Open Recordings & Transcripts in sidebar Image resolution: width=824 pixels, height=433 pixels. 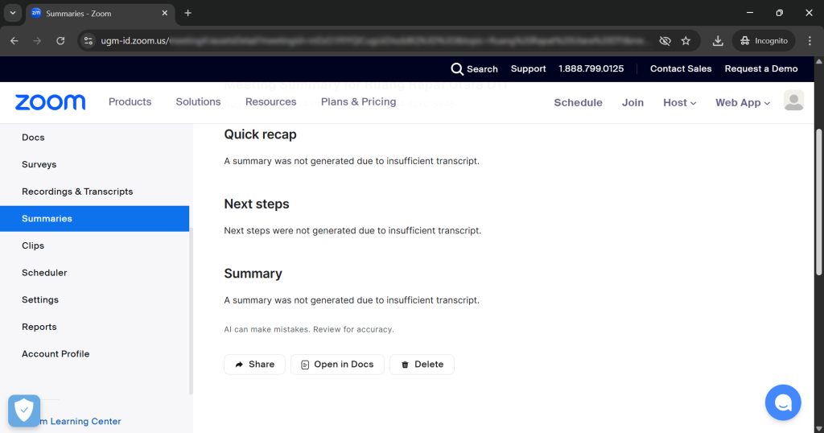(x=77, y=192)
